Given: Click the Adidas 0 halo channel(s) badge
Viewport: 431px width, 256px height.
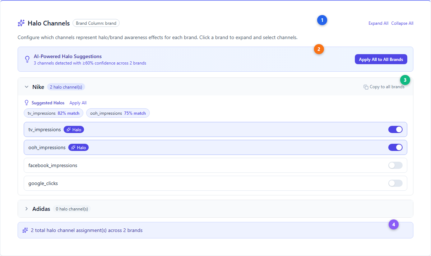Looking at the screenshot, I should point(72,209).
